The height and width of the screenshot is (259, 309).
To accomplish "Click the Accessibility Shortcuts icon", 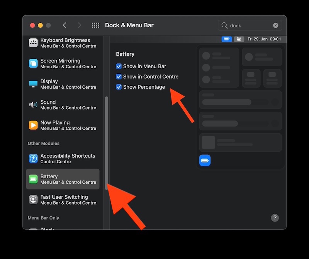I will click(33, 158).
